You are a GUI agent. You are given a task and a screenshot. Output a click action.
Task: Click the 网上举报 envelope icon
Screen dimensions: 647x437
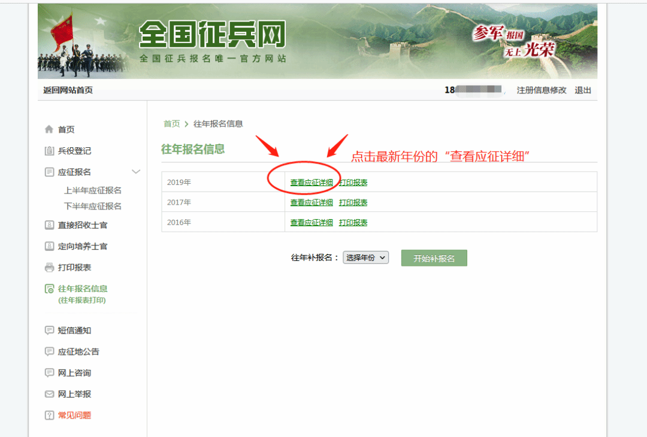(49, 394)
